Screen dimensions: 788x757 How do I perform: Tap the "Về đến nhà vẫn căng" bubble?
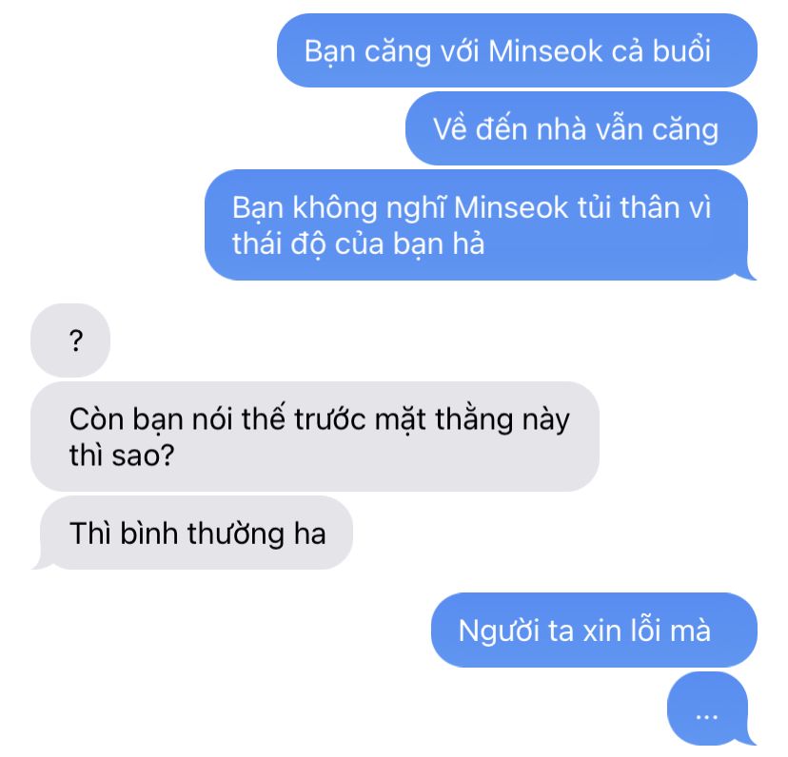[x=581, y=128]
